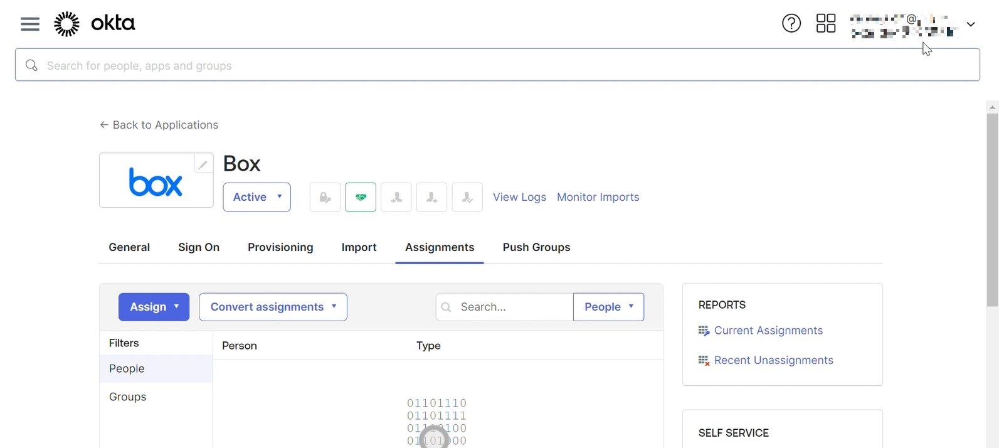Click the lock and key icon button
This screenshot has width=999, height=448.
pyautogui.click(x=325, y=198)
